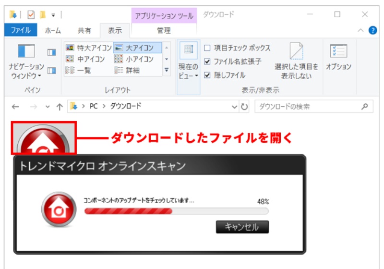Open address bar history dropdown arrow
Viewport: 384px width, 269px height.
point(234,107)
